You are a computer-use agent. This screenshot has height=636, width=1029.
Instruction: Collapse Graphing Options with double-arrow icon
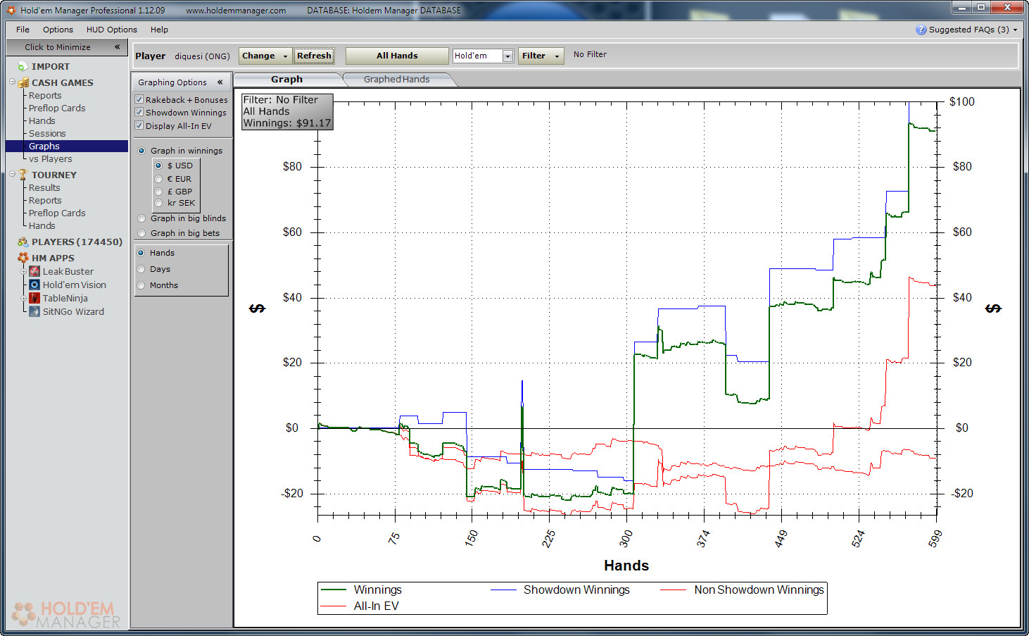[x=220, y=82]
